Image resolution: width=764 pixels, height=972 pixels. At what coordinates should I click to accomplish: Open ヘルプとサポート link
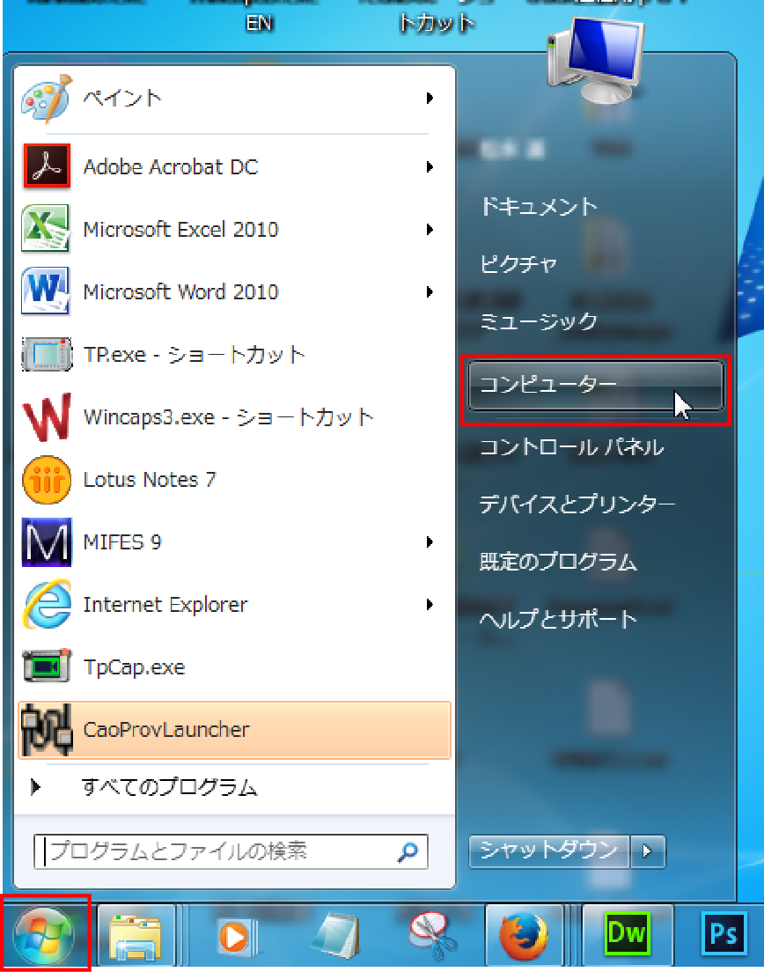coord(557,619)
